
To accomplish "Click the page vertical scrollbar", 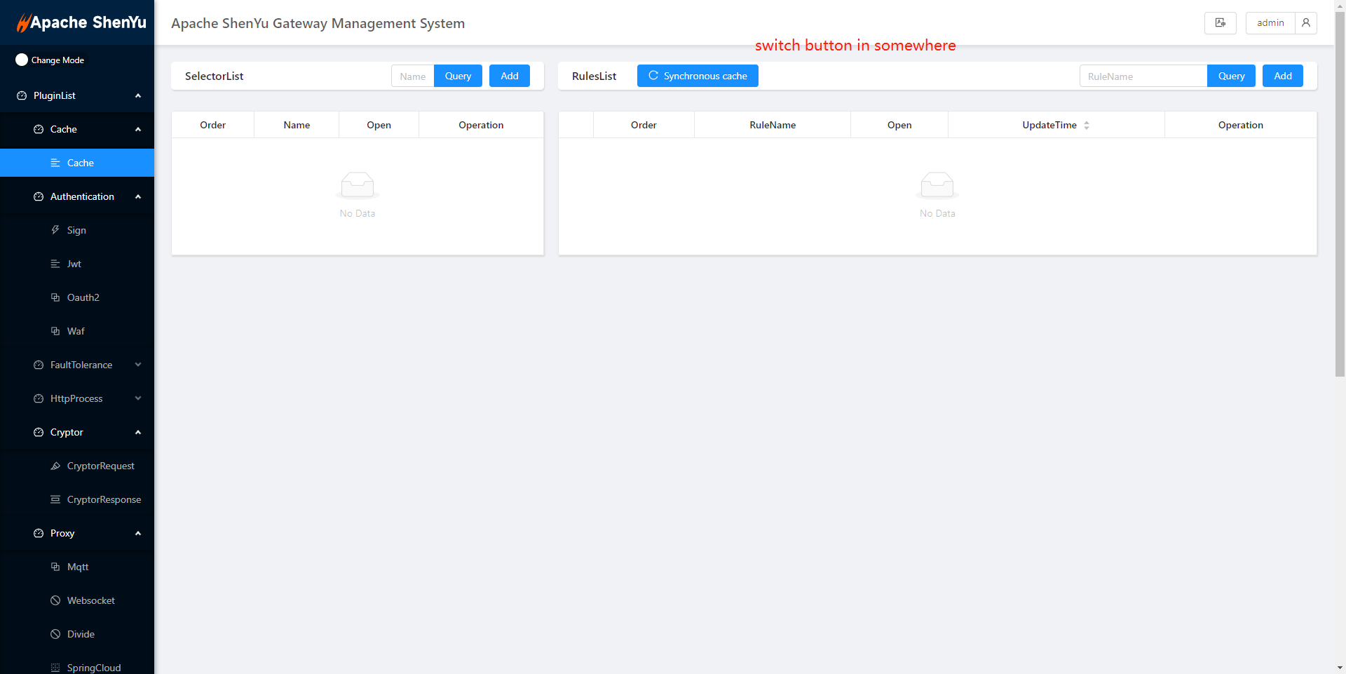I will pos(1340,194).
